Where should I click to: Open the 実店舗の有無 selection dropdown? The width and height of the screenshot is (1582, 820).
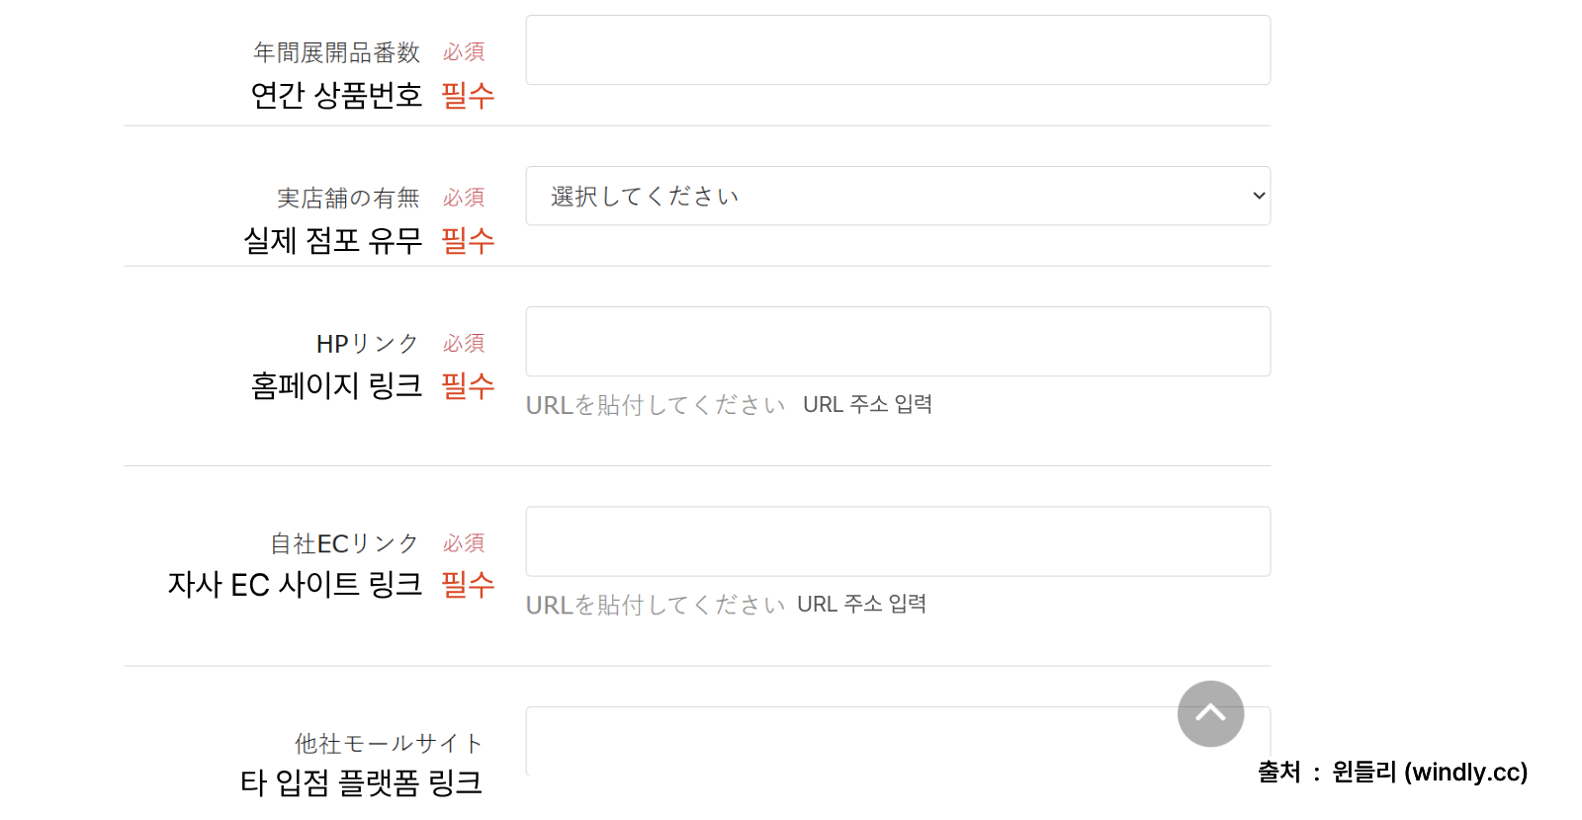[x=898, y=196]
